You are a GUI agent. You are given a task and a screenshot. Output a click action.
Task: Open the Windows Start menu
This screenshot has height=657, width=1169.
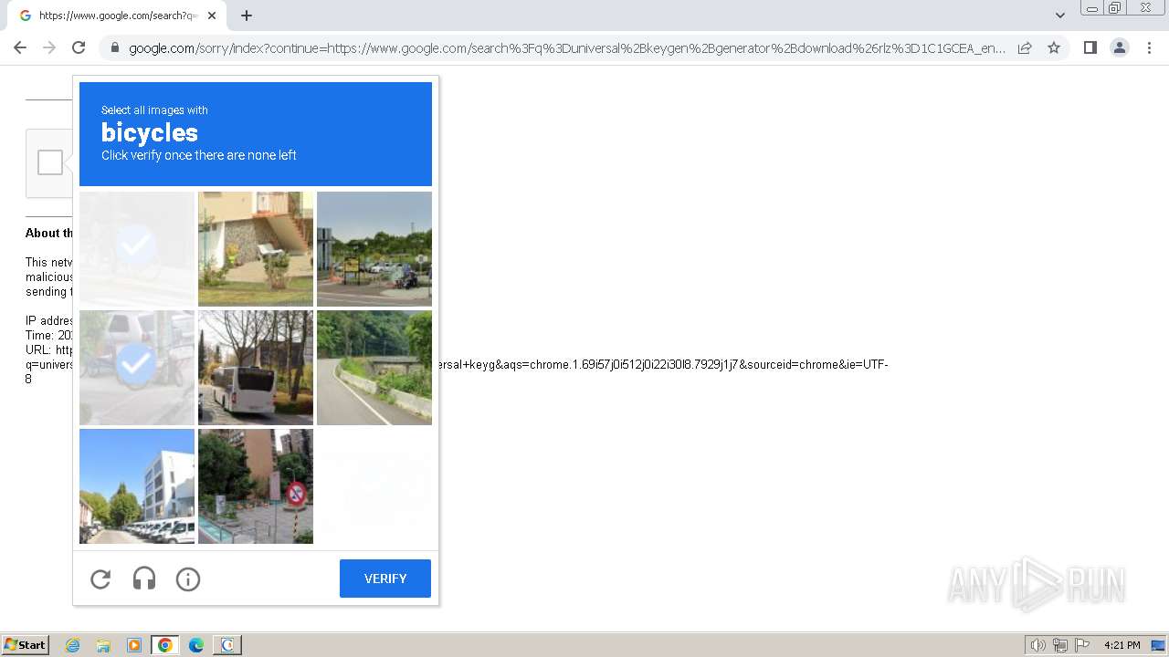tap(26, 645)
